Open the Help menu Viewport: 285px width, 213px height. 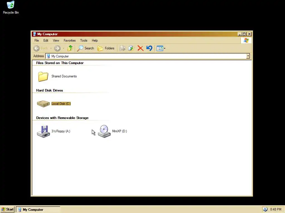point(95,40)
